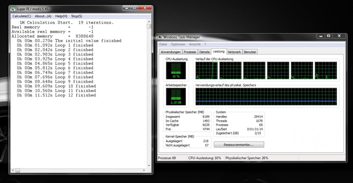This screenshot has width=353, height=183.
Task: Click the first CPU core history graph
Action: pyautogui.click(x=207, y=70)
